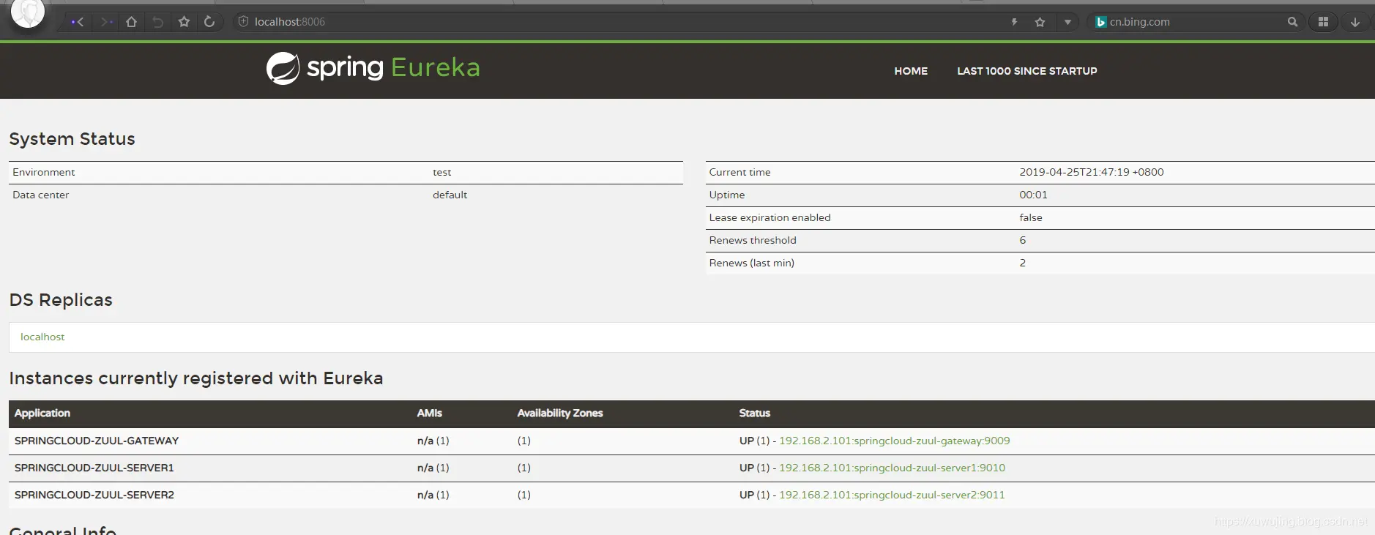
Task: Select SPRINGCLOUD-ZUUL-GATEWAY application name
Action: coord(97,441)
